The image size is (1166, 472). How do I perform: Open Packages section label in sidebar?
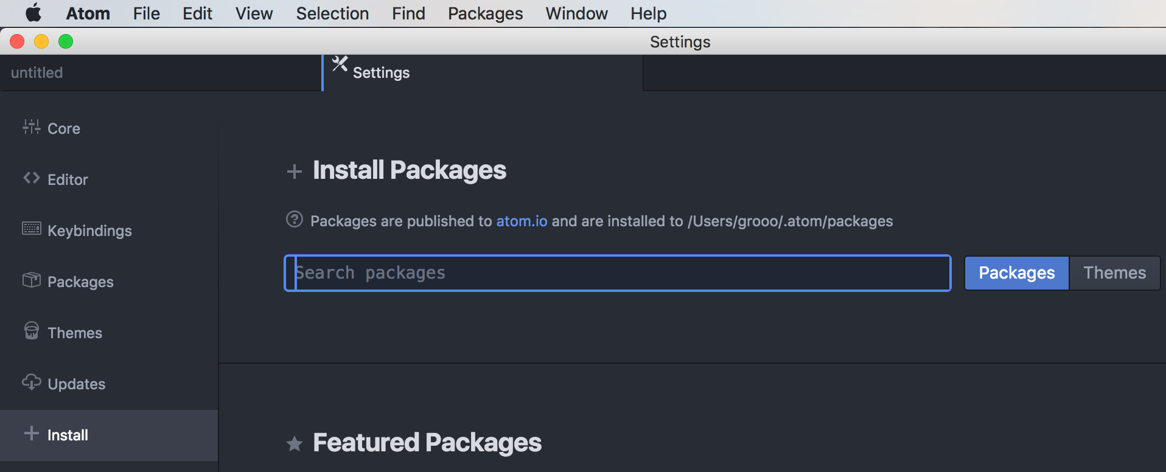(80, 282)
